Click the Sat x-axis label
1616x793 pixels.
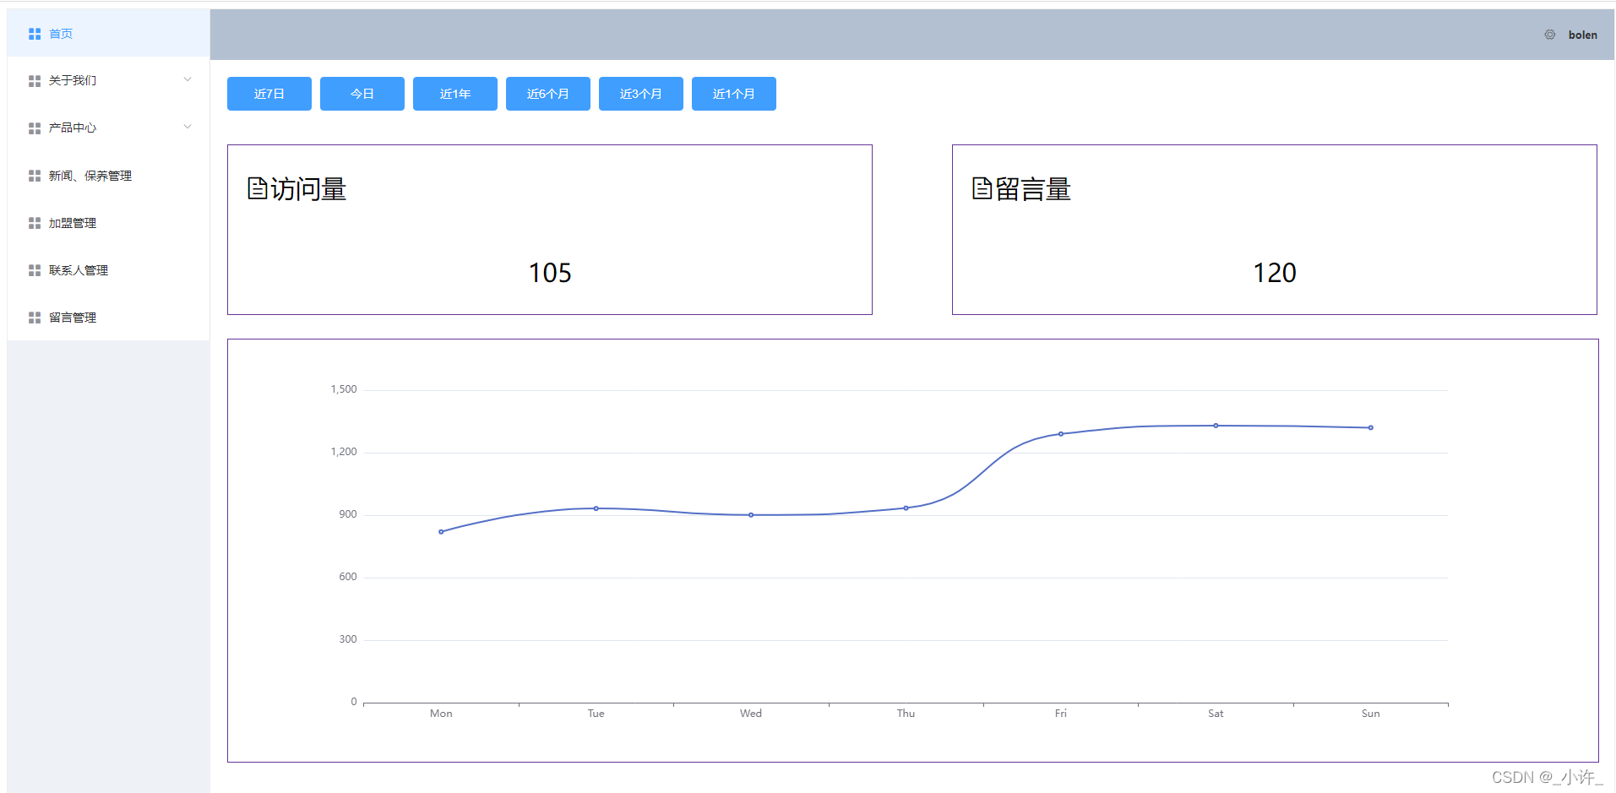pyautogui.click(x=1216, y=714)
